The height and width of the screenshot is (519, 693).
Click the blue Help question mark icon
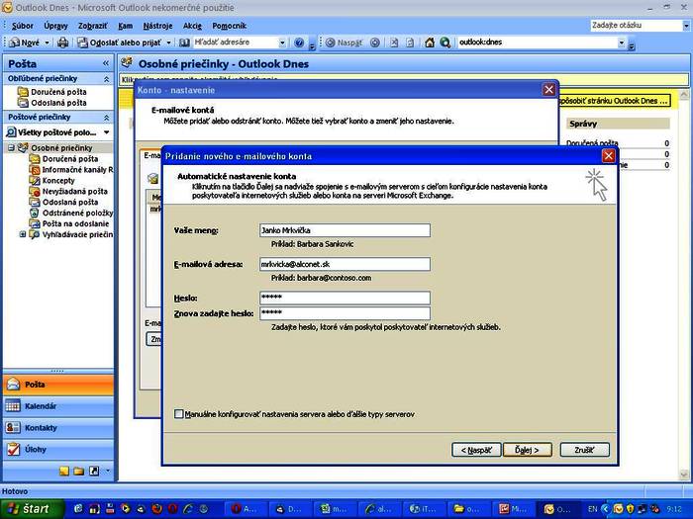pos(299,43)
